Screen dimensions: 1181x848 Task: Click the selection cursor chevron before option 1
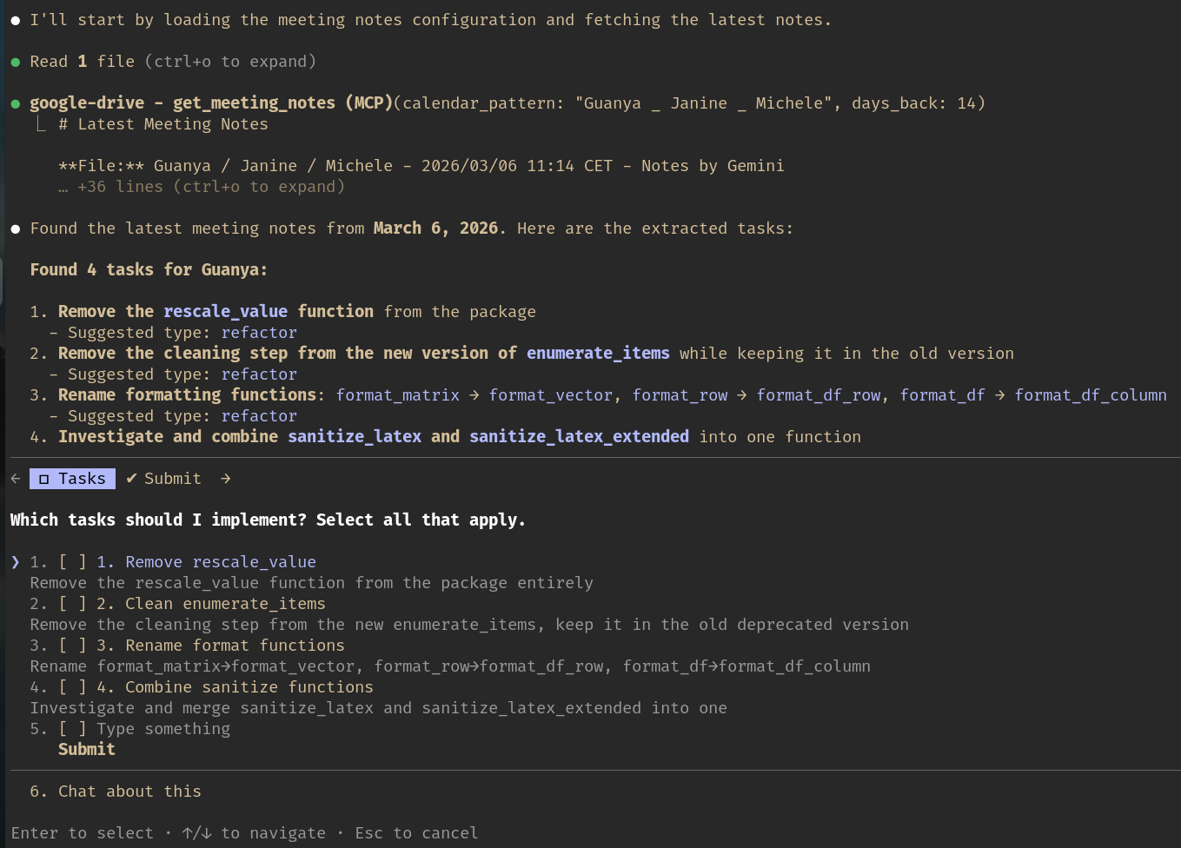tap(16, 562)
